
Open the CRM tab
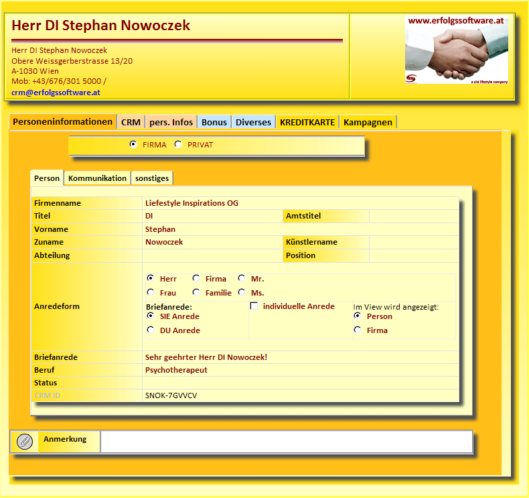click(131, 123)
